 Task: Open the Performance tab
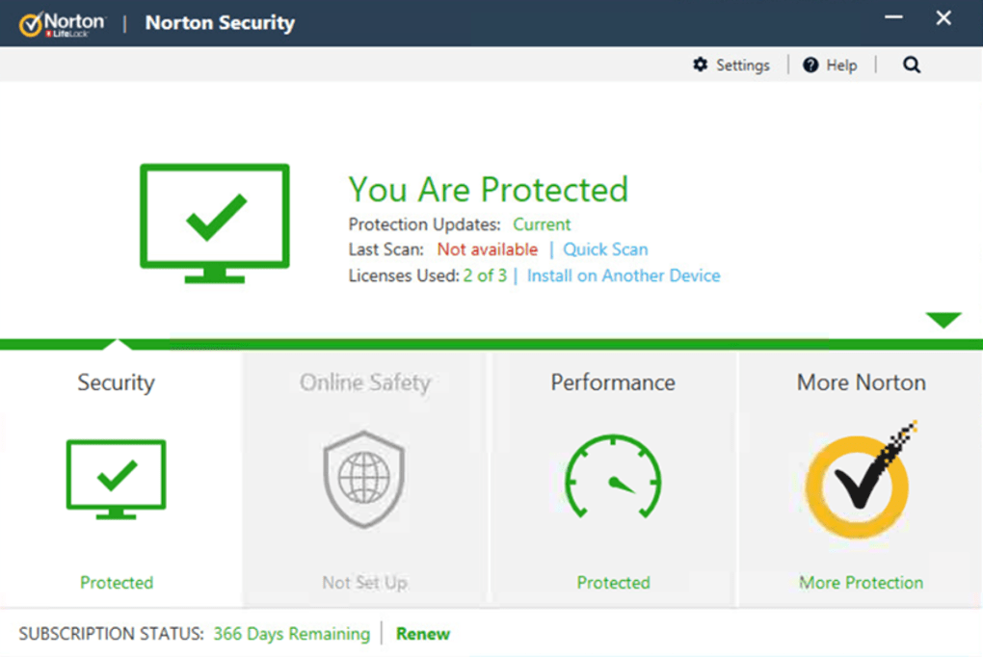(614, 382)
